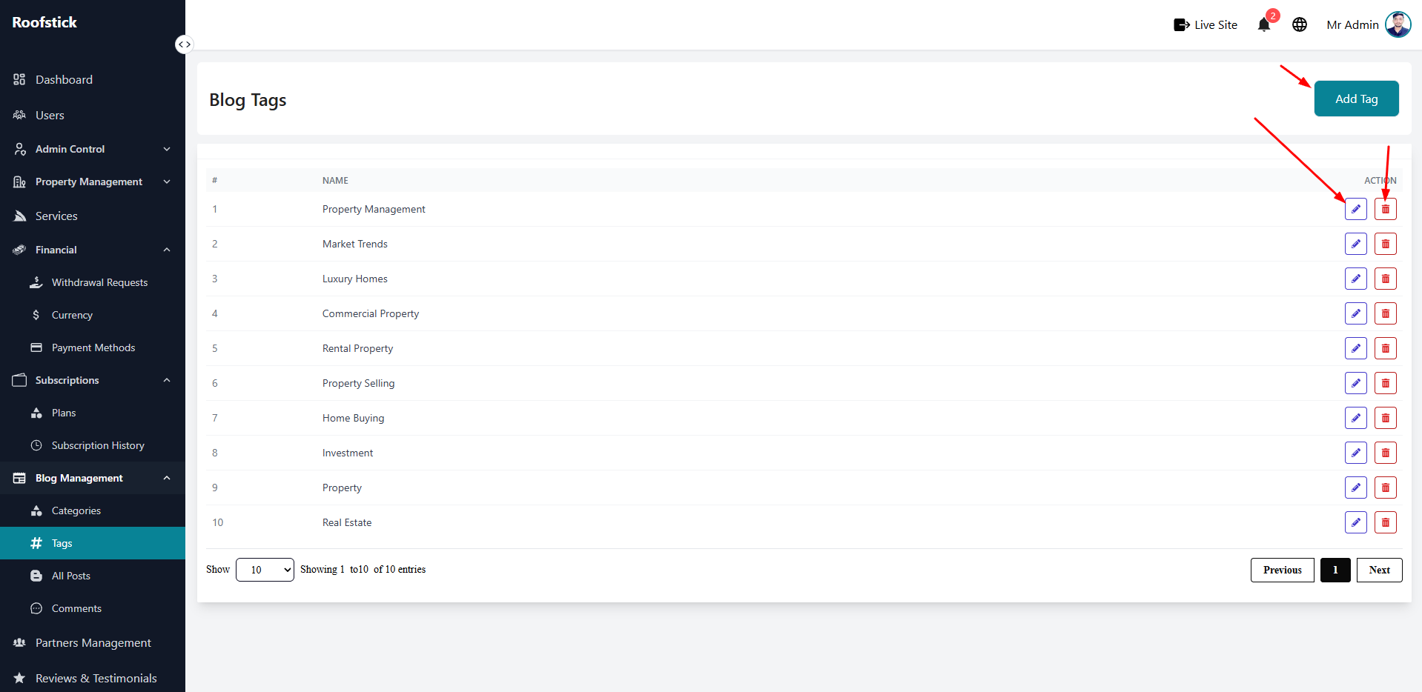Screen dimensions: 1422x692
Task: Open Withdrawal Requests page
Action: (x=93, y=282)
